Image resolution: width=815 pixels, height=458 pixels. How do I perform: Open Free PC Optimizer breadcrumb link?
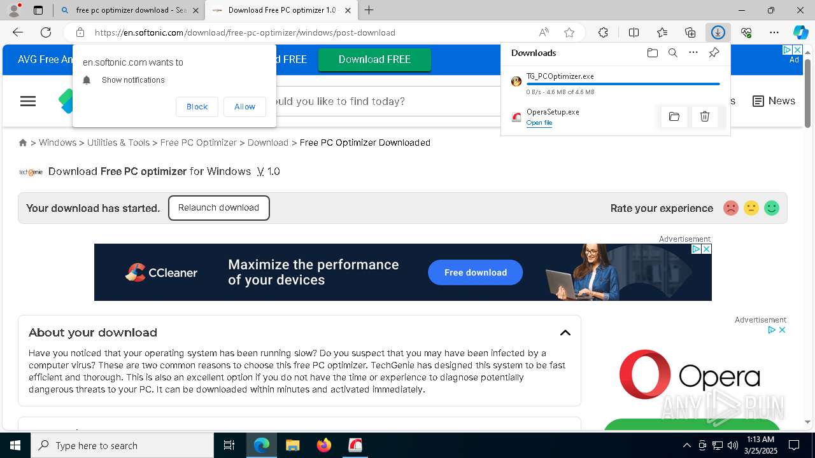[199, 142]
